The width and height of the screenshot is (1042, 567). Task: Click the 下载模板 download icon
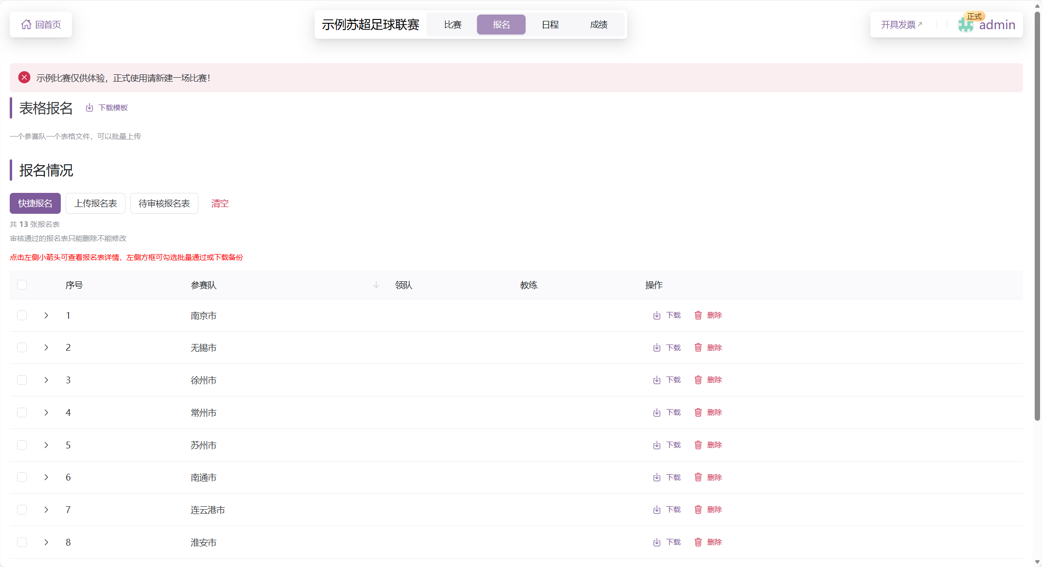coord(89,108)
